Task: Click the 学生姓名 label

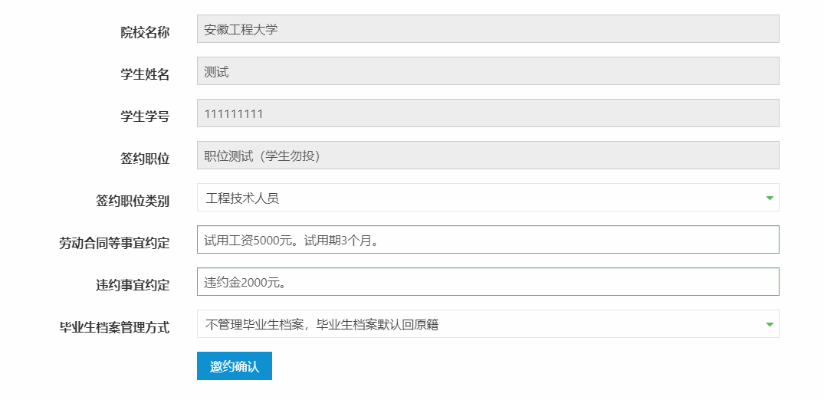Action: (x=145, y=75)
